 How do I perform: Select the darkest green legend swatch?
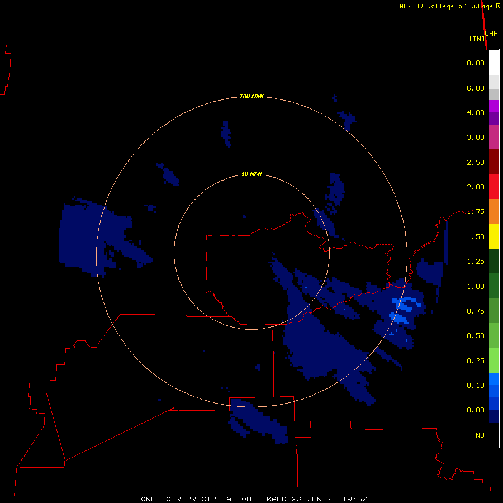(493, 262)
